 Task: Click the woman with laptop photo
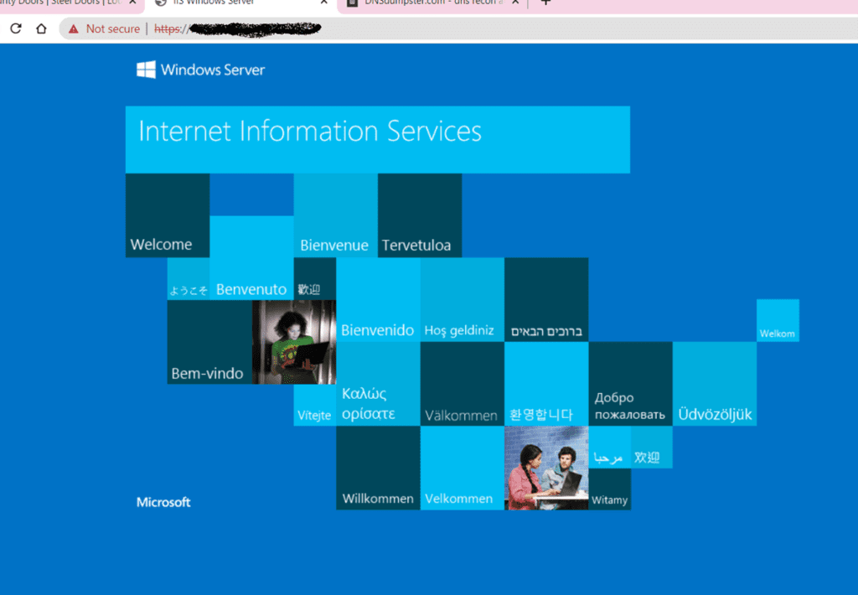pos(293,342)
